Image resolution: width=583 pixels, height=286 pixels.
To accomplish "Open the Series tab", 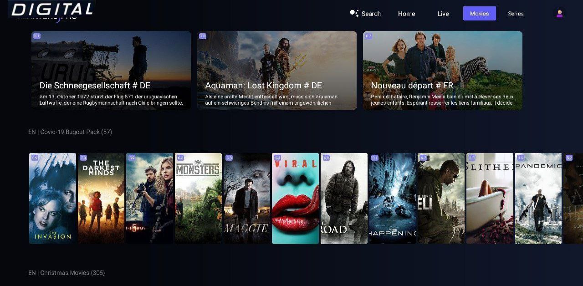I will tap(516, 14).
